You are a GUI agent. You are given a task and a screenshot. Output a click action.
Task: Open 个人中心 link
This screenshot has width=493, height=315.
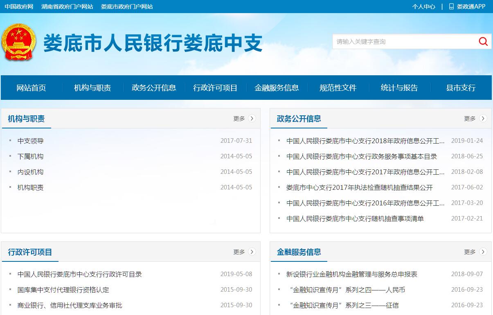pos(423,7)
